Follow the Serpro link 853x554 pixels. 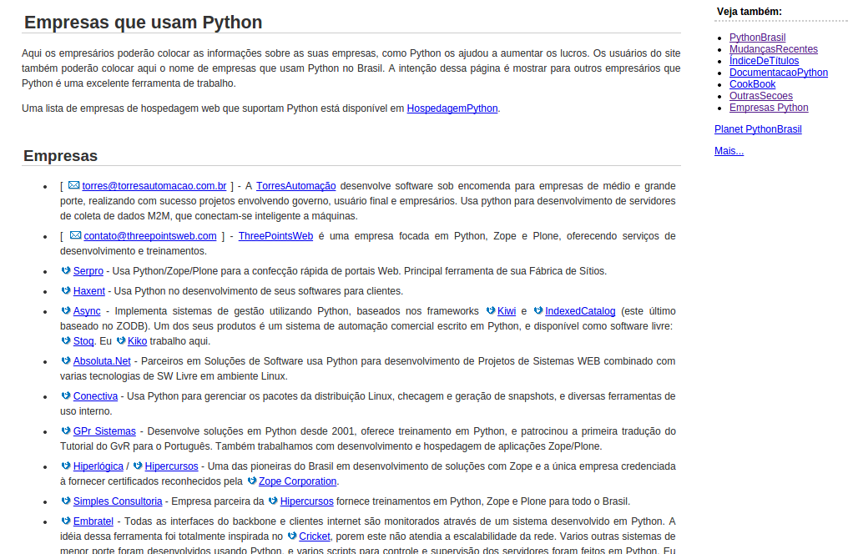(x=88, y=271)
